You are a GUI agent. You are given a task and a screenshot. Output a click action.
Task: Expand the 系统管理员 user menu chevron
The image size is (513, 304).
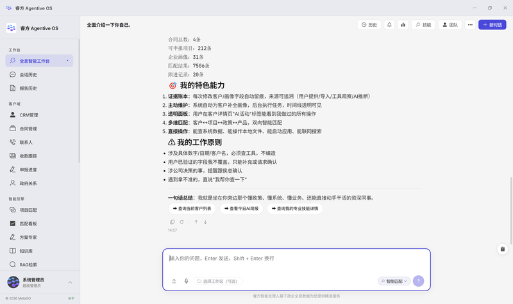(x=70, y=282)
